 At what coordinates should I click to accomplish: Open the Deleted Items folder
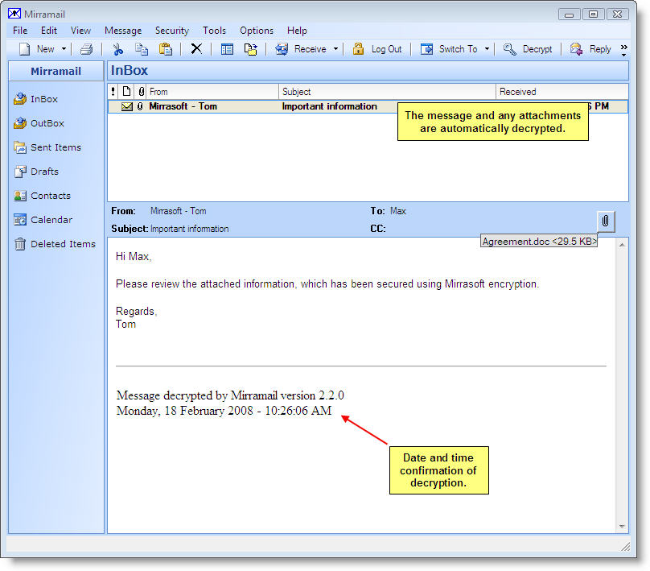pyautogui.click(x=55, y=243)
